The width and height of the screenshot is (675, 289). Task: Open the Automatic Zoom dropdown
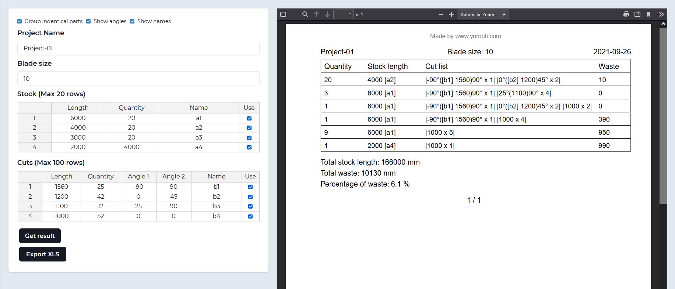(483, 14)
